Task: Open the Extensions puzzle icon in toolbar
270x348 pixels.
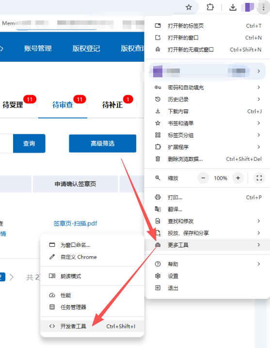Action: point(210,7)
